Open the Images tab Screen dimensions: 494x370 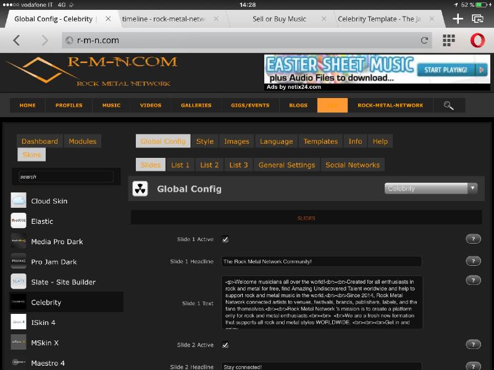(237, 141)
